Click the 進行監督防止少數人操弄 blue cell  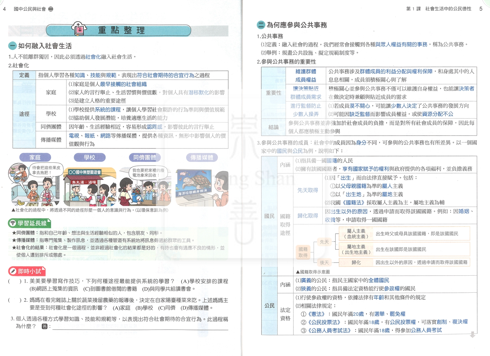[306, 110]
